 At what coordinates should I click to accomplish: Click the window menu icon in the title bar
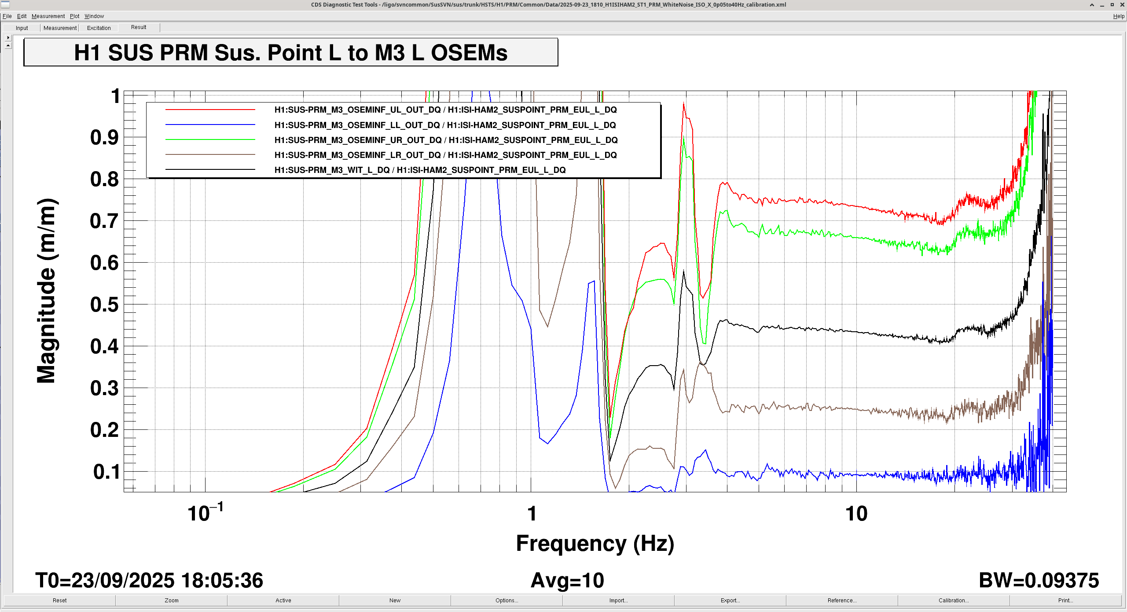point(5,5)
